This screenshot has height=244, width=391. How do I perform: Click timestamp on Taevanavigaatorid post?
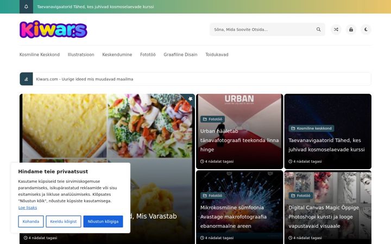(305, 162)
